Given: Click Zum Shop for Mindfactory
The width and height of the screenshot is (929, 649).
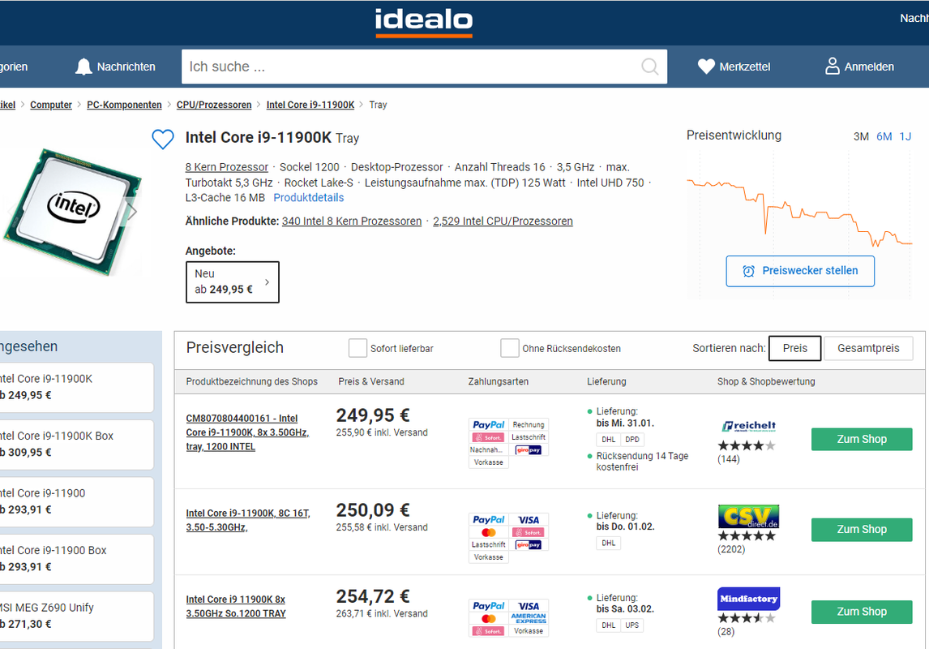Looking at the screenshot, I should pos(862,612).
